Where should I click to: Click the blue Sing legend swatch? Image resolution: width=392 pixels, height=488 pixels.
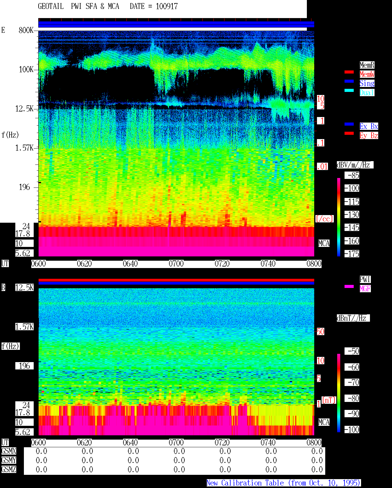[349, 81]
